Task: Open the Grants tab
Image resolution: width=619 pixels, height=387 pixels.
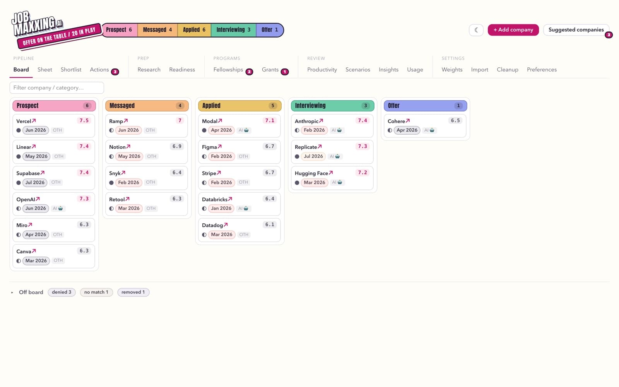Action: coord(270,70)
